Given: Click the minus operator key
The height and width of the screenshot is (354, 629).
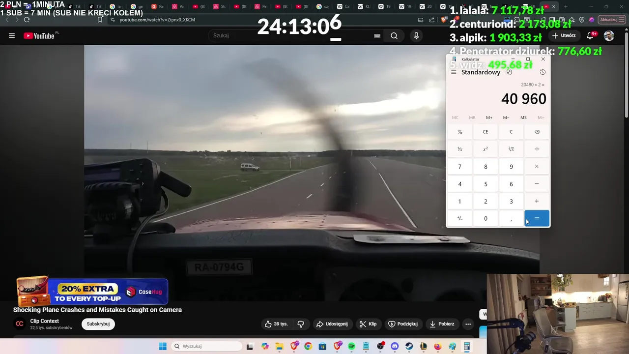Looking at the screenshot, I should pos(537,184).
